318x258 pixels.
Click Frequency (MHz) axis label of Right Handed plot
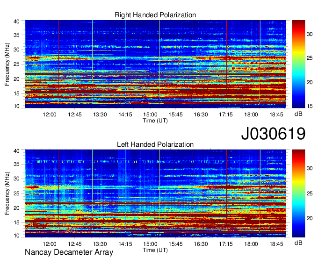pyautogui.click(x=7, y=64)
